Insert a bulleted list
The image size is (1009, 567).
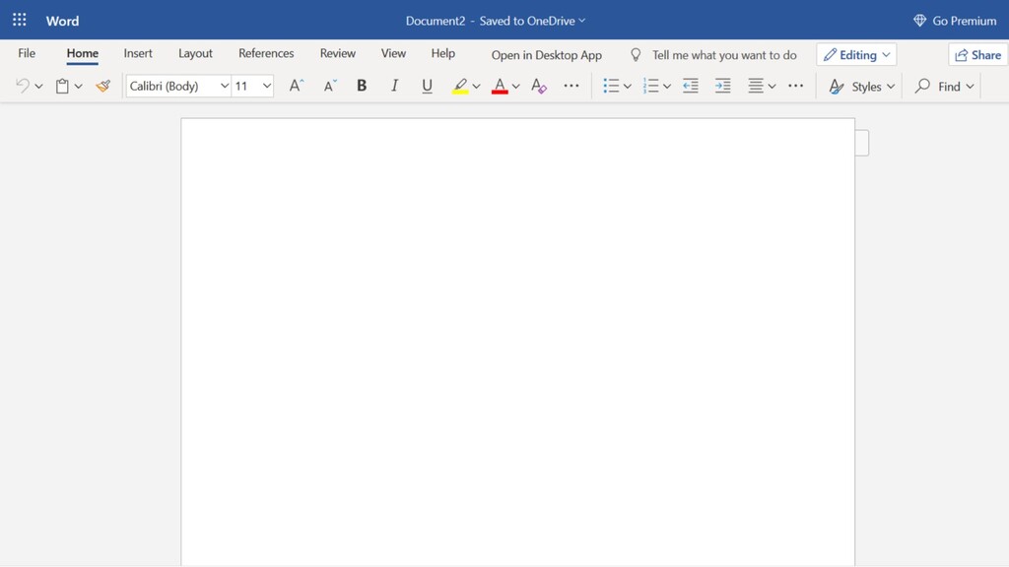(611, 86)
